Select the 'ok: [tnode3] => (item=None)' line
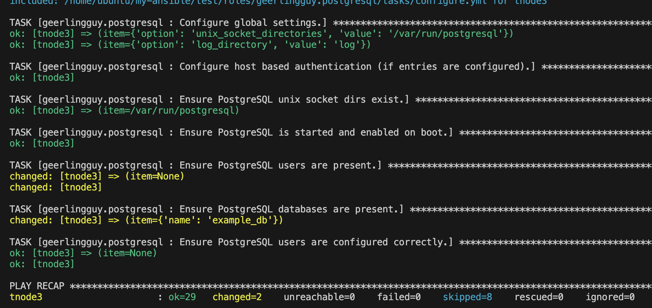The image size is (652, 308). coord(83,254)
